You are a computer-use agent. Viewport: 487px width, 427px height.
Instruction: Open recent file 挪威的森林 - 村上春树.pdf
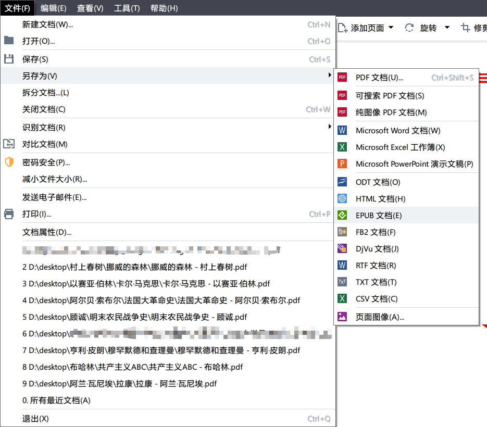coord(134,267)
